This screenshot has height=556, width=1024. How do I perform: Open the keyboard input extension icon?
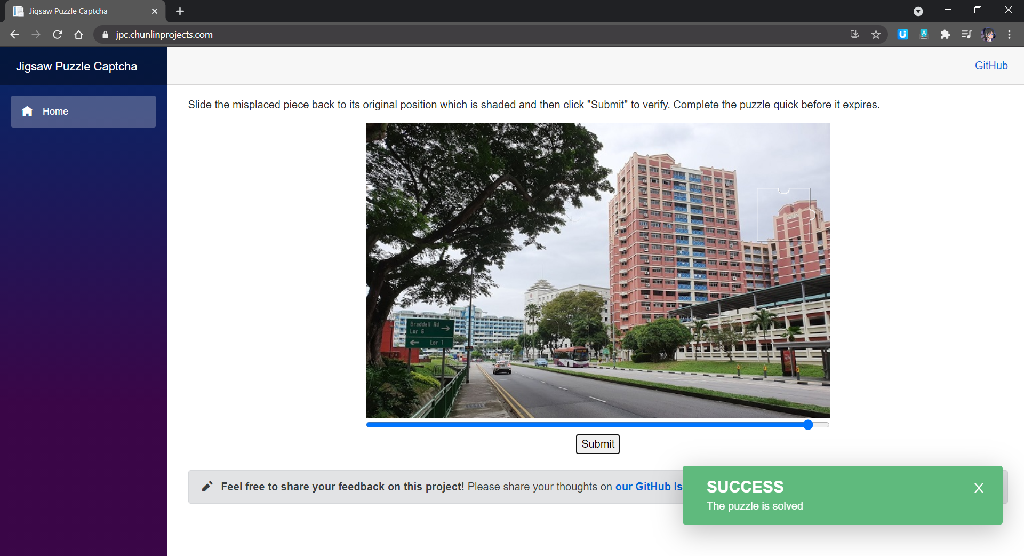pos(924,34)
